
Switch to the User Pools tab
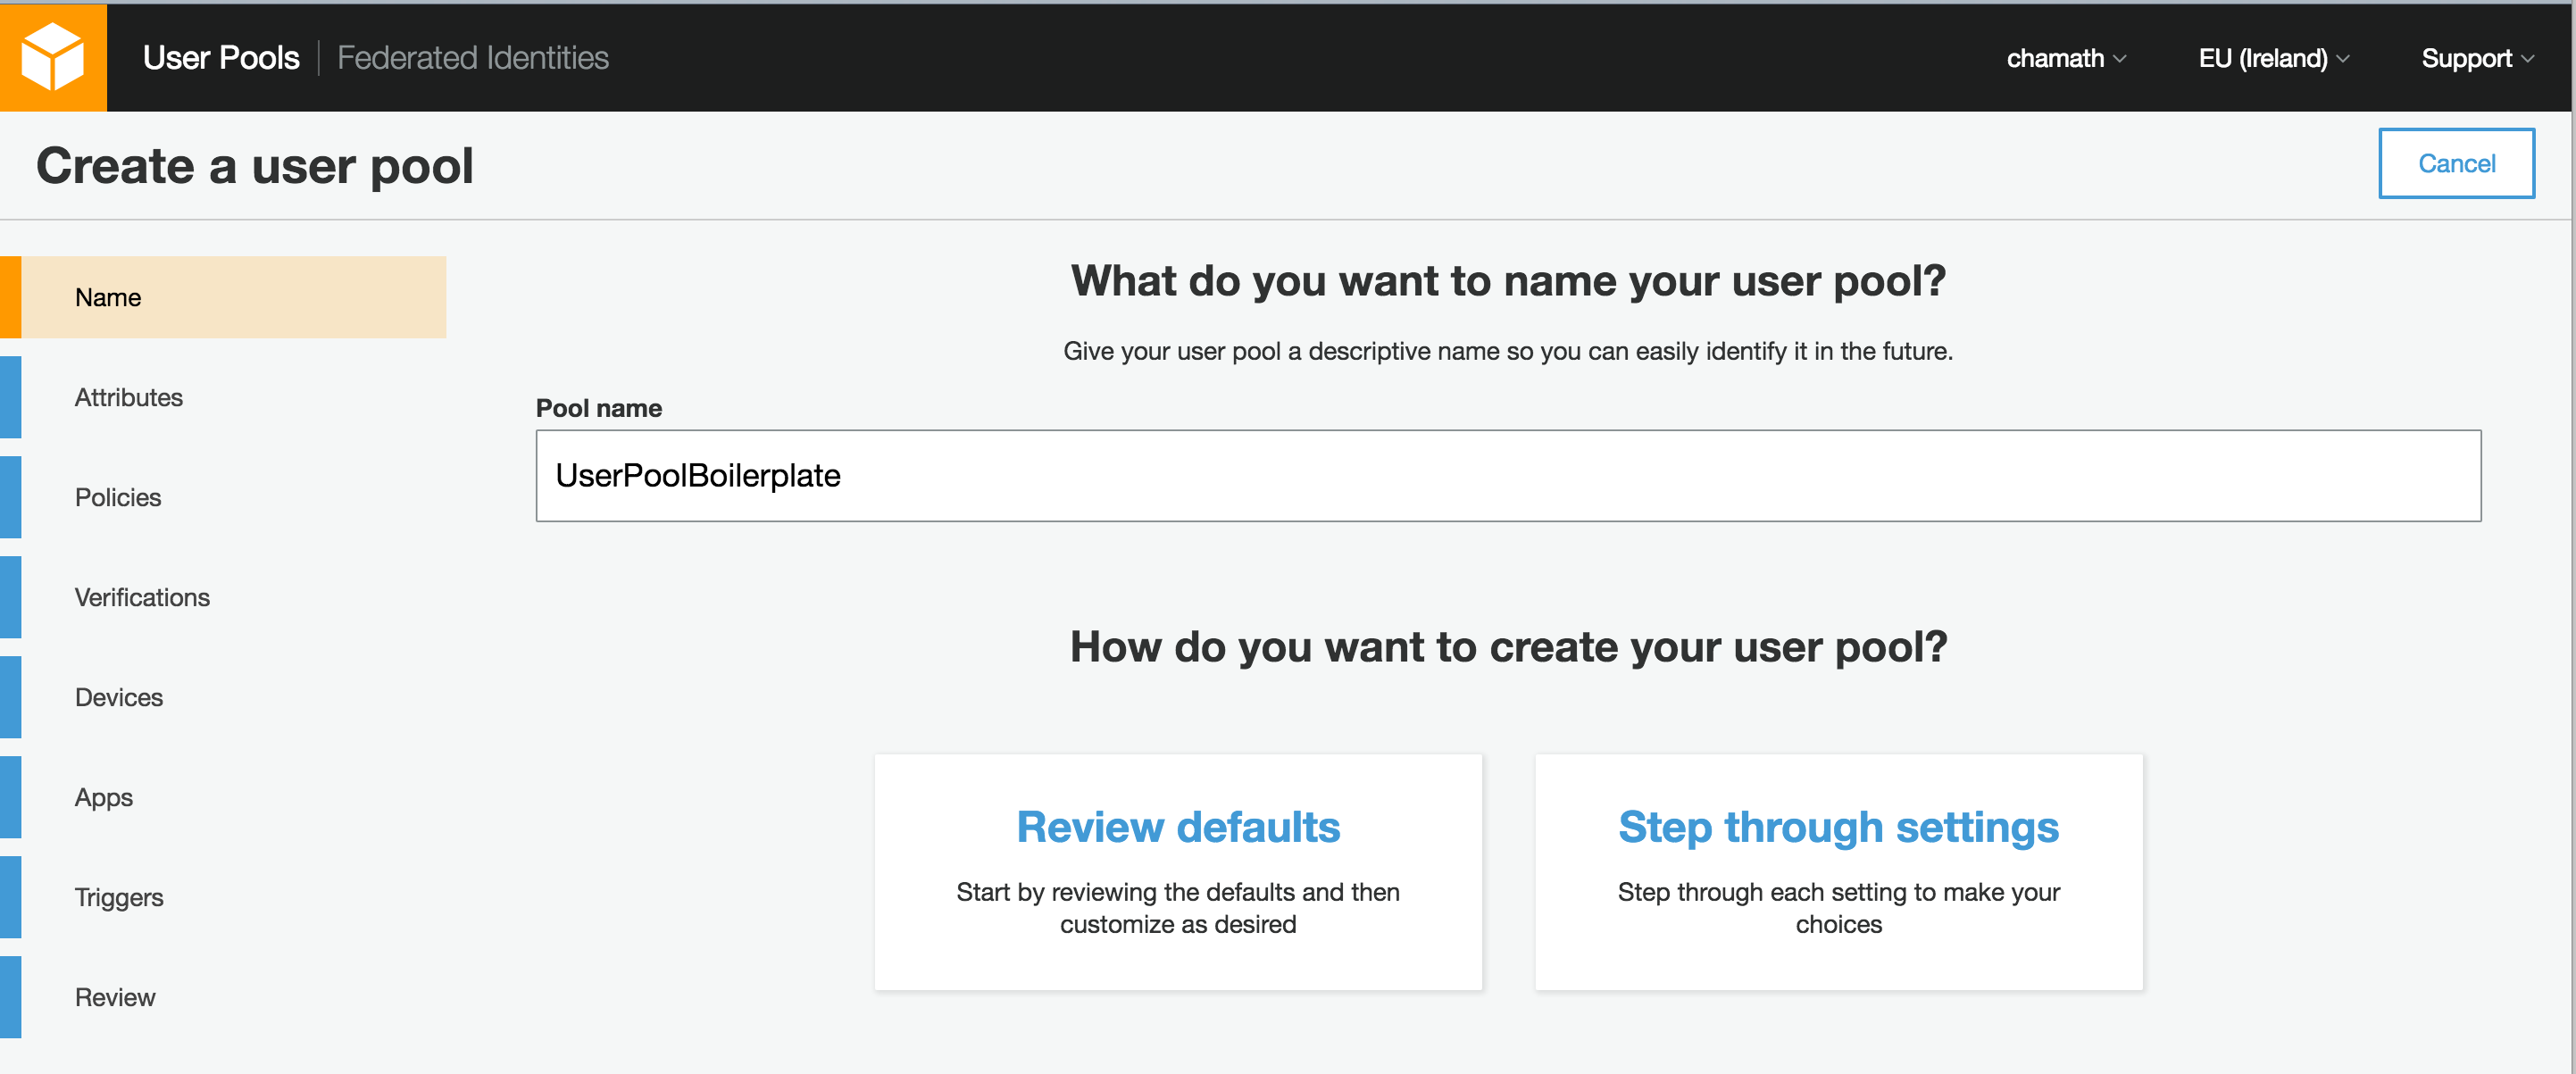click(221, 58)
